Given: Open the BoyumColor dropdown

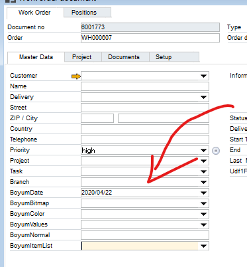Looking at the screenshot, I should tap(203, 214).
